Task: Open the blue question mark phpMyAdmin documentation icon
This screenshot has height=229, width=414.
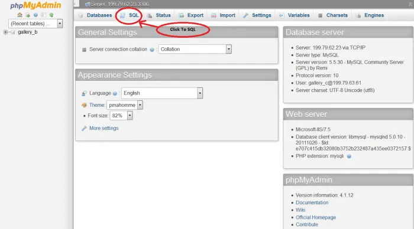Action: (35, 15)
